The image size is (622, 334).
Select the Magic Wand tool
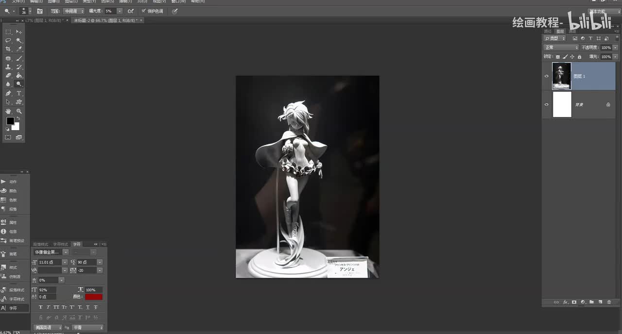[x=19, y=40]
